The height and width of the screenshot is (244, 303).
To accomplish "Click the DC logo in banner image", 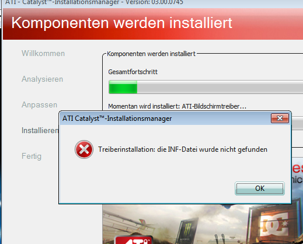I will 274,224.
